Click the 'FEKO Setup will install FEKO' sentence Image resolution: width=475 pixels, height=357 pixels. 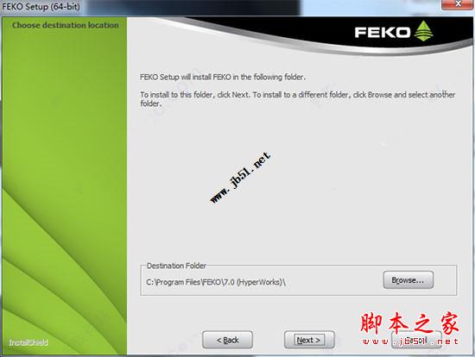point(223,77)
